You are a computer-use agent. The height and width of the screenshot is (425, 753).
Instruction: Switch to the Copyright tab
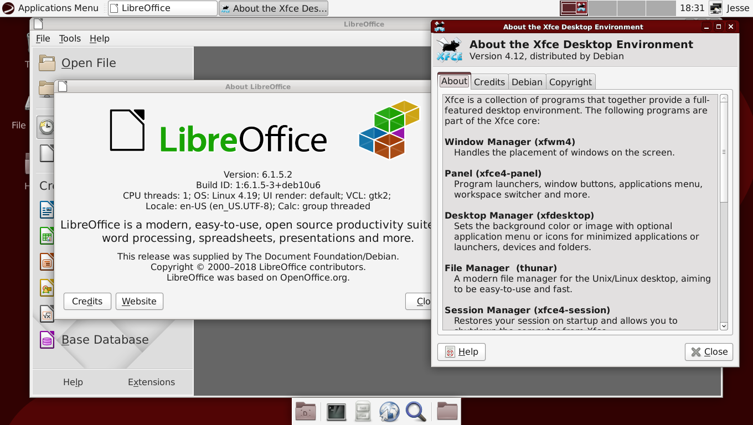(x=570, y=82)
